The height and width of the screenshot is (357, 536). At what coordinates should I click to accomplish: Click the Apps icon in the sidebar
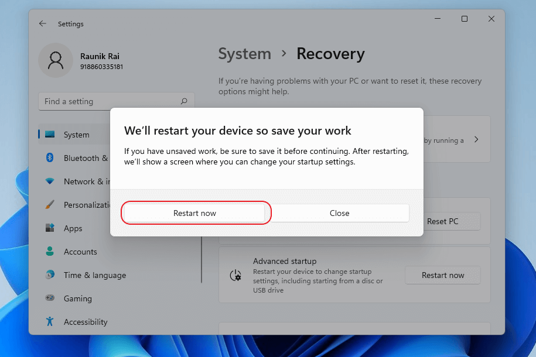(50, 228)
